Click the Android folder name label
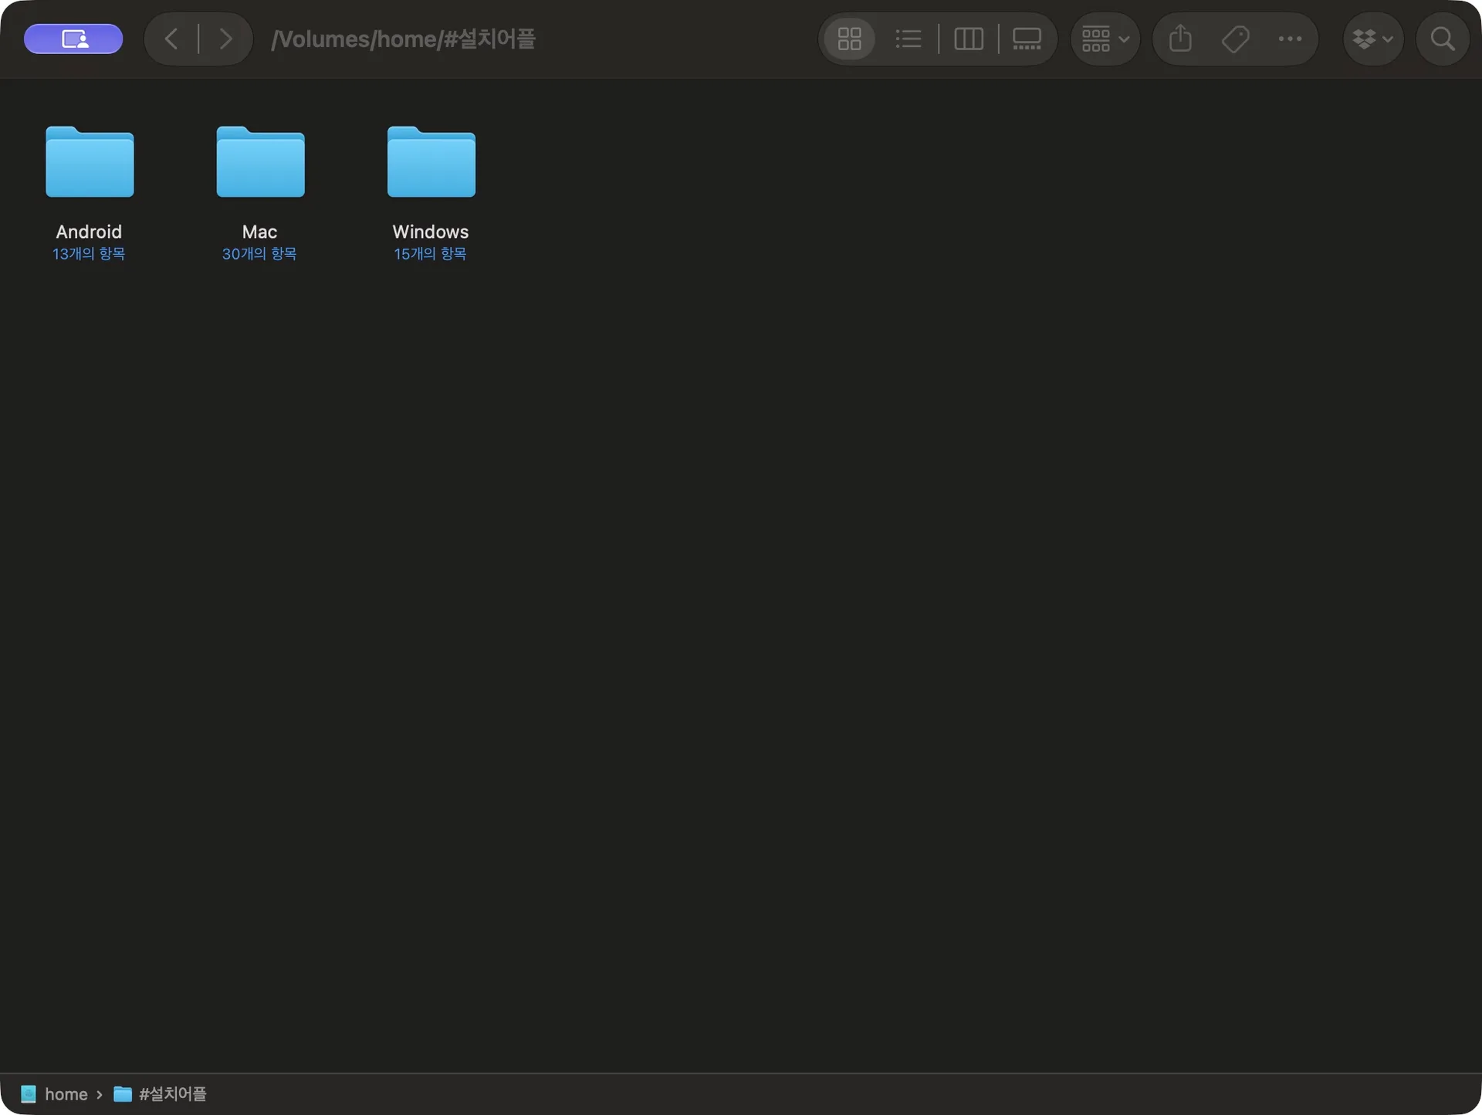The width and height of the screenshot is (1482, 1115). [x=89, y=232]
